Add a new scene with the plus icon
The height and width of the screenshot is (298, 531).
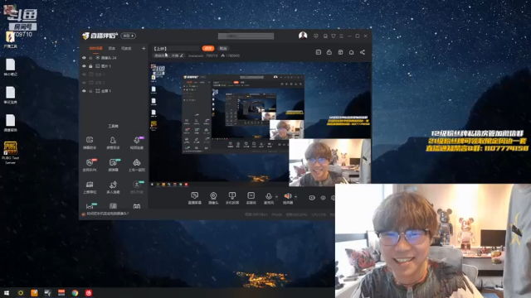[x=144, y=48]
